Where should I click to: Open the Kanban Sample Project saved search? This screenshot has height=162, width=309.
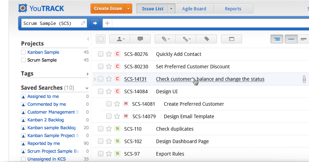53,136
